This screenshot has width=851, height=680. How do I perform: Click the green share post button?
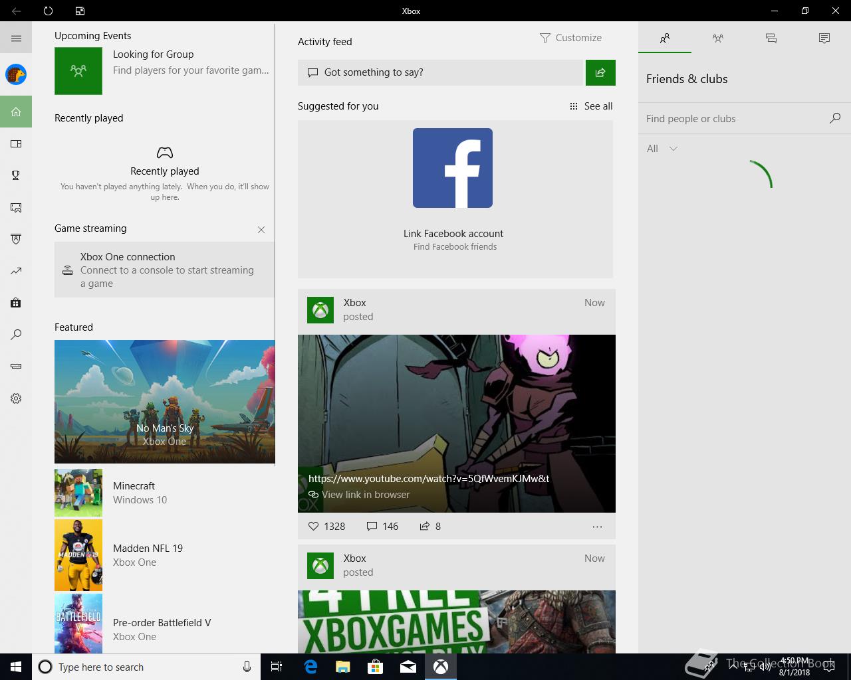[600, 72]
